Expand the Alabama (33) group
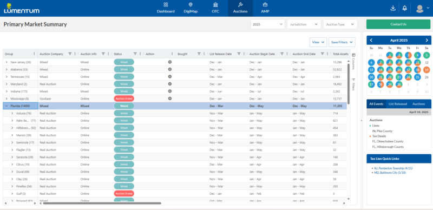The image size is (433, 210). point(6,69)
